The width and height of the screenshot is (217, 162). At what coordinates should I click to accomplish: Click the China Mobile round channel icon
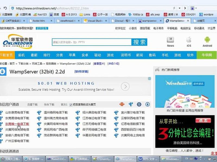click(x=139, y=104)
